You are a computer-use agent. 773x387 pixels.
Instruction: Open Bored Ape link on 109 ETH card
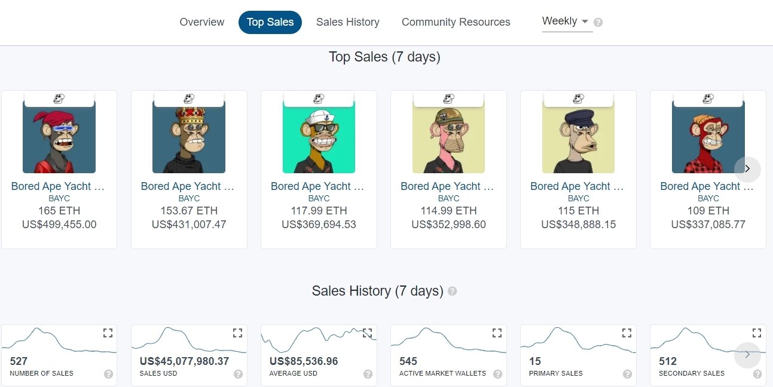707,186
